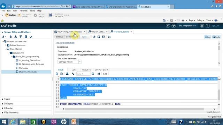Collapse the Basic_SAS_programming folder
Viewport: 223px width, 125px height.
pyautogui.click(x=12, y=57)
